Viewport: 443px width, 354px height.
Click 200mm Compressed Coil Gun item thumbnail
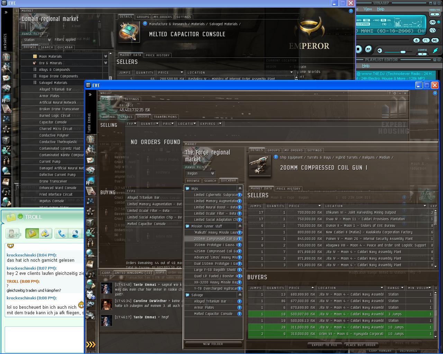(260, 166)
